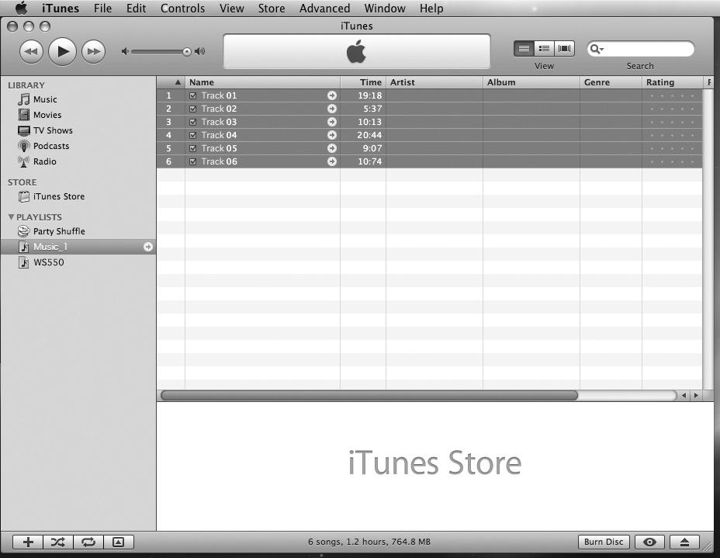Viewport: 720px width, 558px height.
Task: Open the Store menu
Action: tap(272, 9)
